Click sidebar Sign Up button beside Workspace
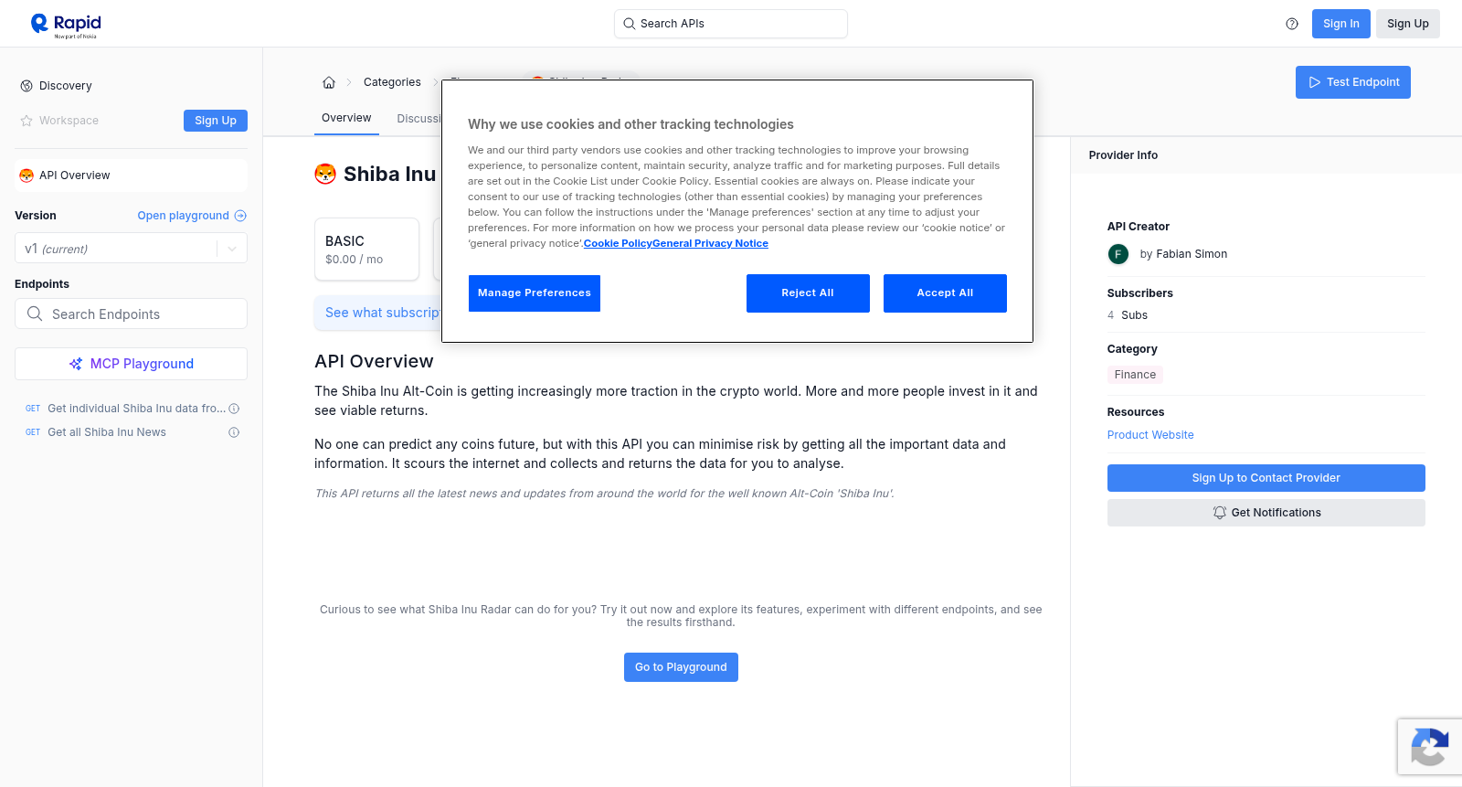This screenshot has width=1462, height=787. click(216, 121)
